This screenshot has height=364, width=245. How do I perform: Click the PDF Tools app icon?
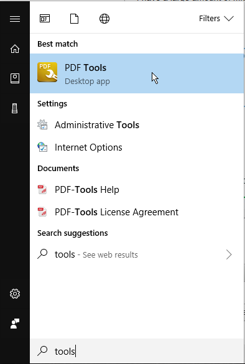click(x=47, y=72)
